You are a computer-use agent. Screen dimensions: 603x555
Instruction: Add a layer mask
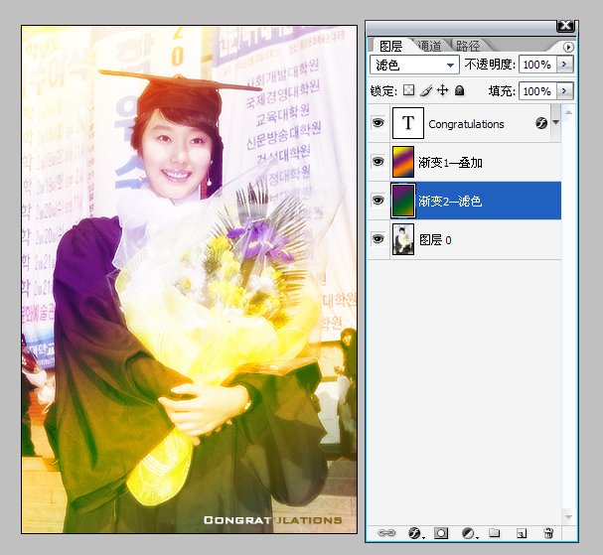pos(442,533)
